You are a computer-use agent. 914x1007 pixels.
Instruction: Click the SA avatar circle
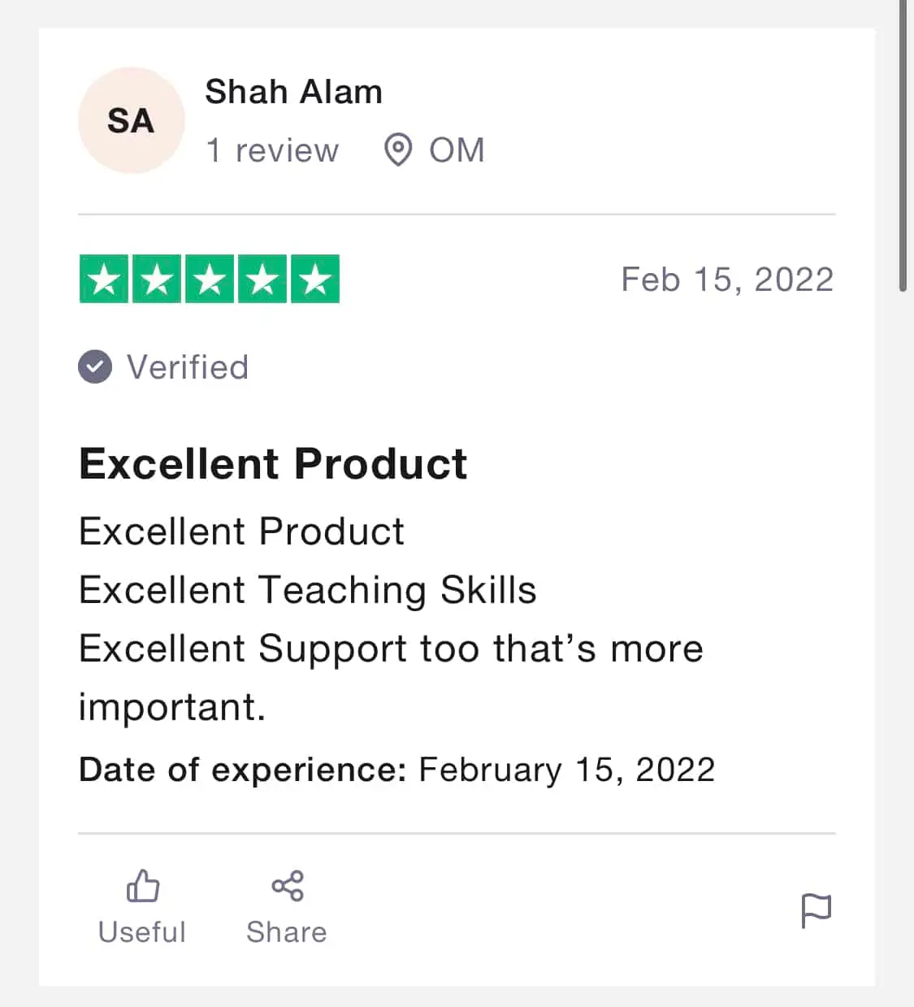(131, 120)
